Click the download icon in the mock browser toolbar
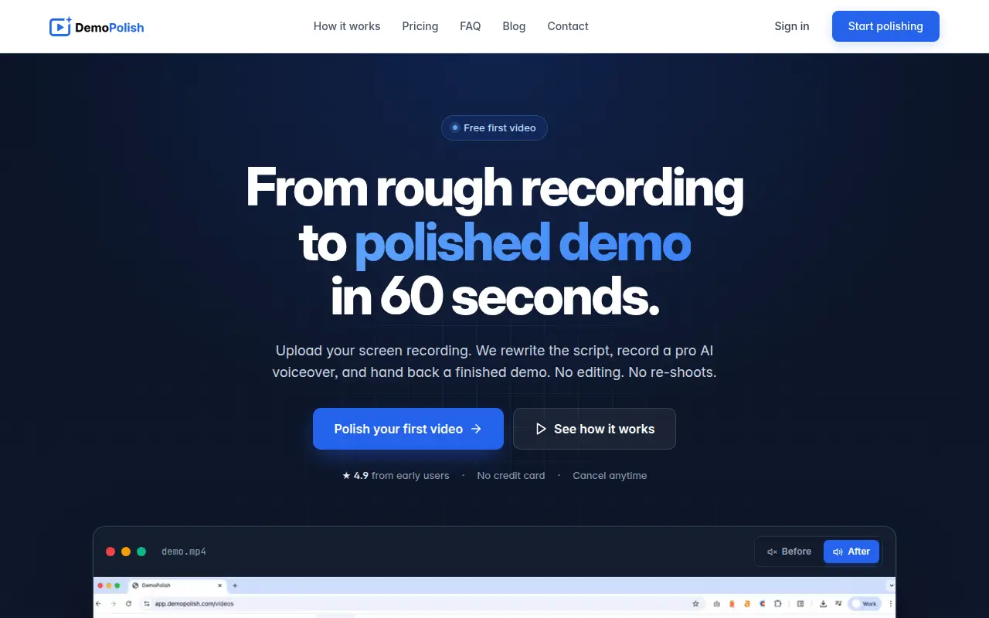The width and height of the screenshot is (989, 618). (823, 604)
